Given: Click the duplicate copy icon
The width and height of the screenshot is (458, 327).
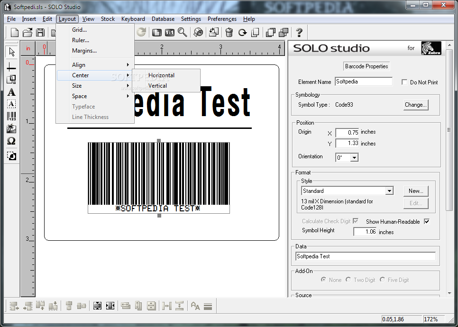Looking at the screenshot, I should pyautogui.click(x=255, y=32).
